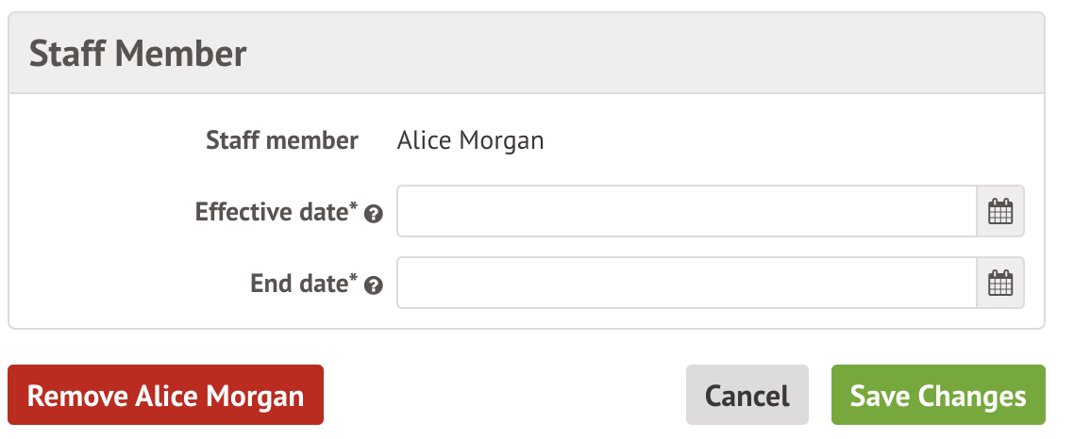1074x439 pixels.
Task: Click the Staff Member panel heading
Action: 138,54
